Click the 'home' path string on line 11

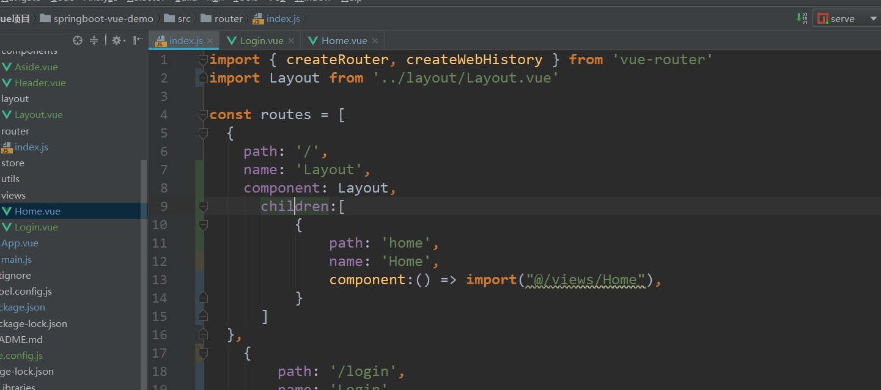406,243
